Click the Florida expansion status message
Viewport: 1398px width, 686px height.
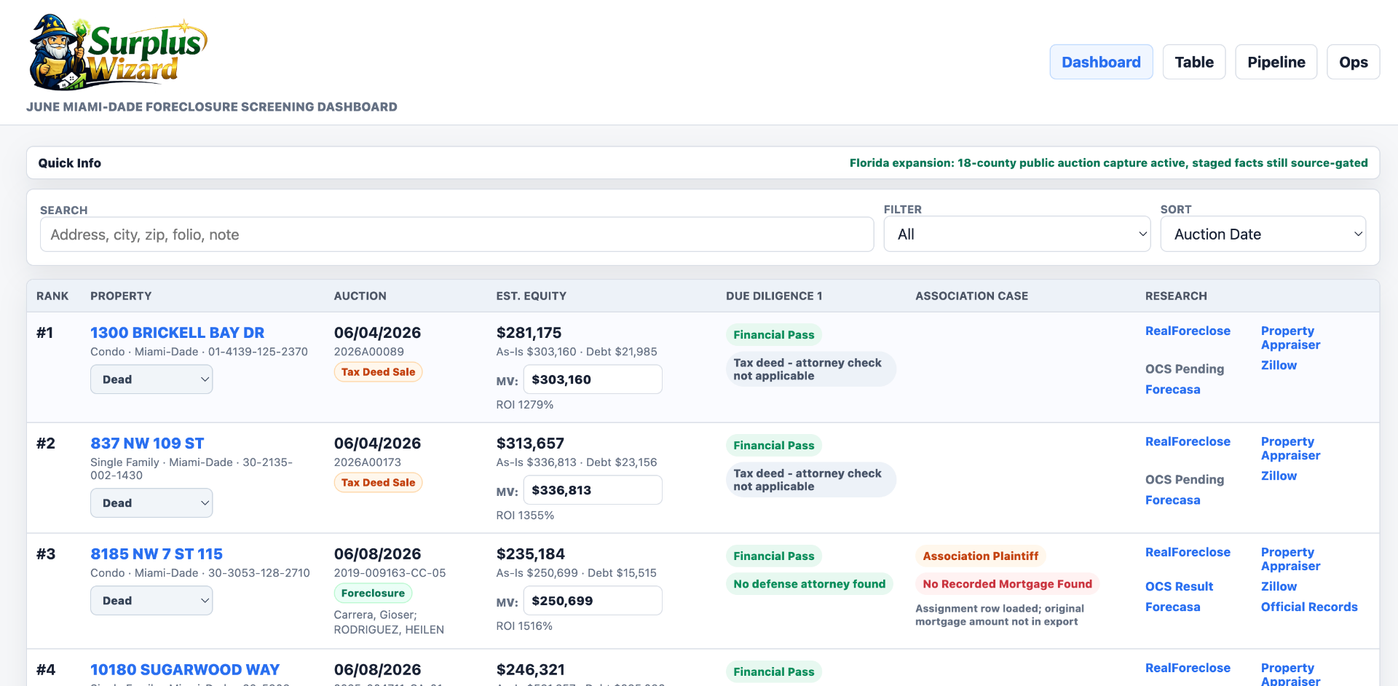(x=1108, y=163)
